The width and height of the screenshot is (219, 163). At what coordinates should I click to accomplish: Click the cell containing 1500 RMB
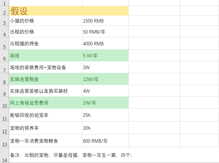(93, 21)
